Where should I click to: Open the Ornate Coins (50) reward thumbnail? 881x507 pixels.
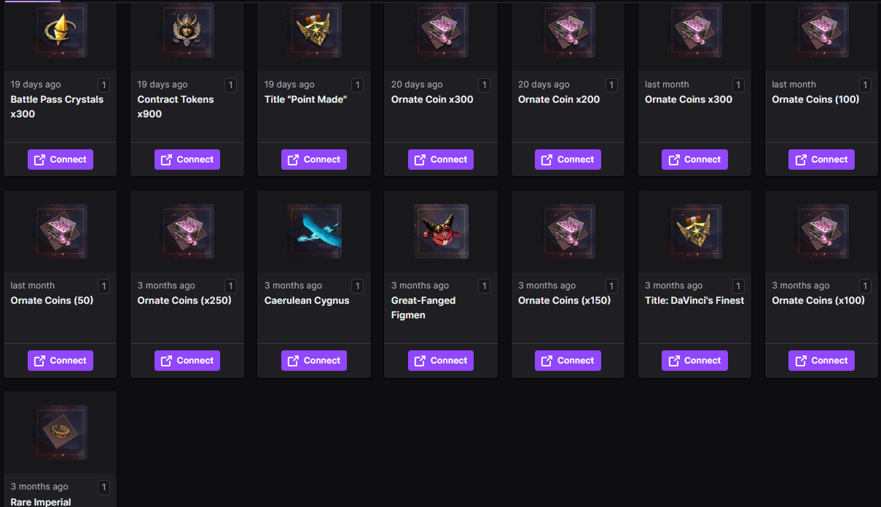click(60, 231)
